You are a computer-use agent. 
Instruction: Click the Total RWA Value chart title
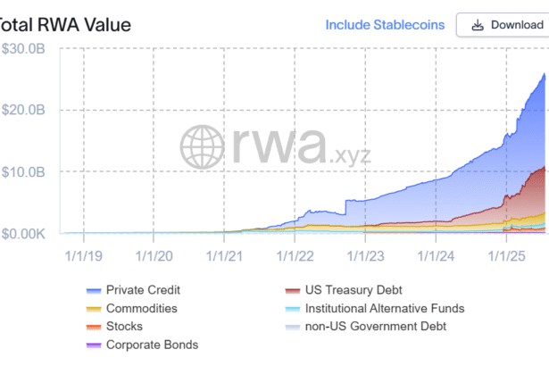[66, 25]
